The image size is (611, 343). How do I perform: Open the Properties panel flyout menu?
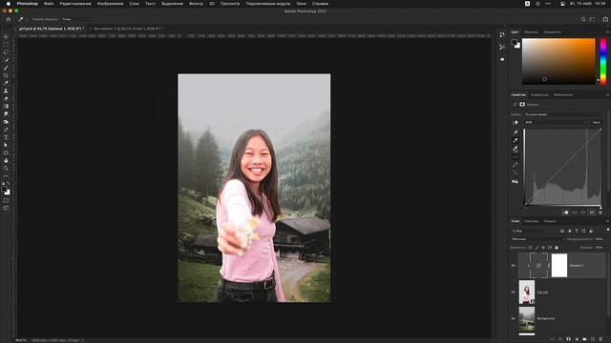click(x=607, y=95)
